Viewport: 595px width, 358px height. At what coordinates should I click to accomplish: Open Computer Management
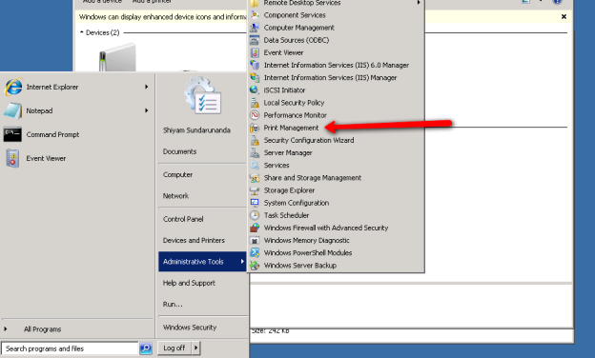coord(298,28)
